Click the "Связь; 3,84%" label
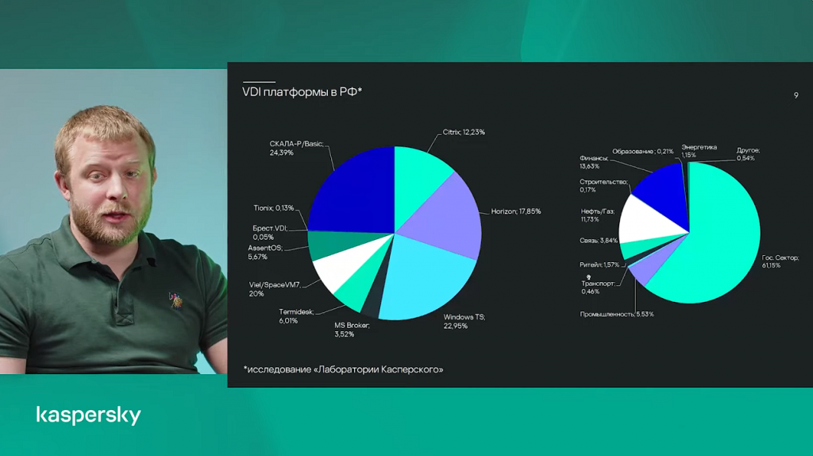The image size is (813, 456). tap(599, 241)
